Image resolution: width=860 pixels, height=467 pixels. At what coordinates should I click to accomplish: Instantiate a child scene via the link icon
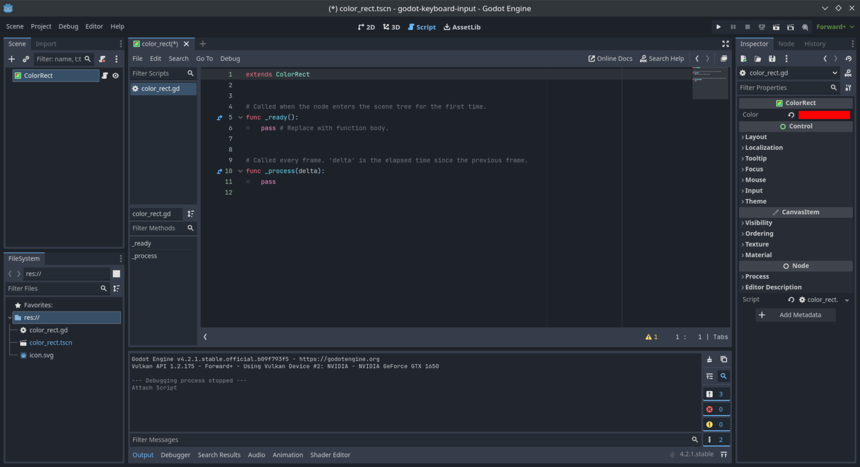[x=26, y=59]
